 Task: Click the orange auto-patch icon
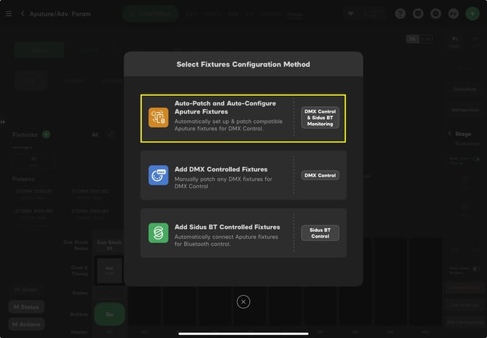(x=158, y=118)
